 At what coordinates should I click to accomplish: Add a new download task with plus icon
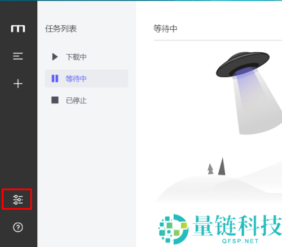click(18, 83)
